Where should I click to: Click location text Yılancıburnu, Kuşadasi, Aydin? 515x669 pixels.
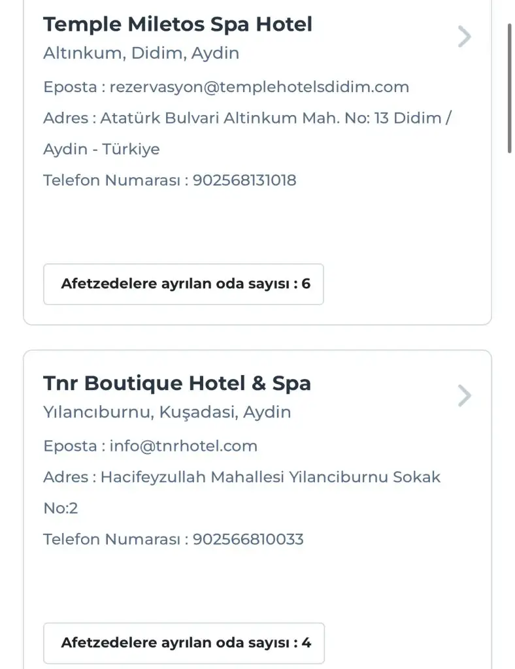[x=167, y=413]
